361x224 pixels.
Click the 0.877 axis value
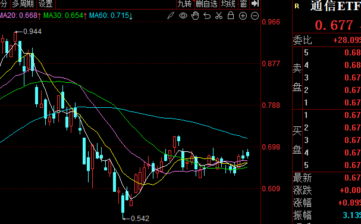pyautogui.click(x=271, y=64)
